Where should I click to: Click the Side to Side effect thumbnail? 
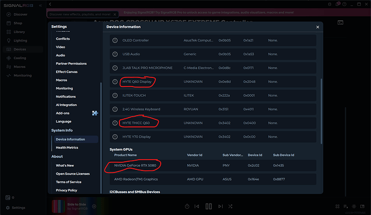point(58,206)
